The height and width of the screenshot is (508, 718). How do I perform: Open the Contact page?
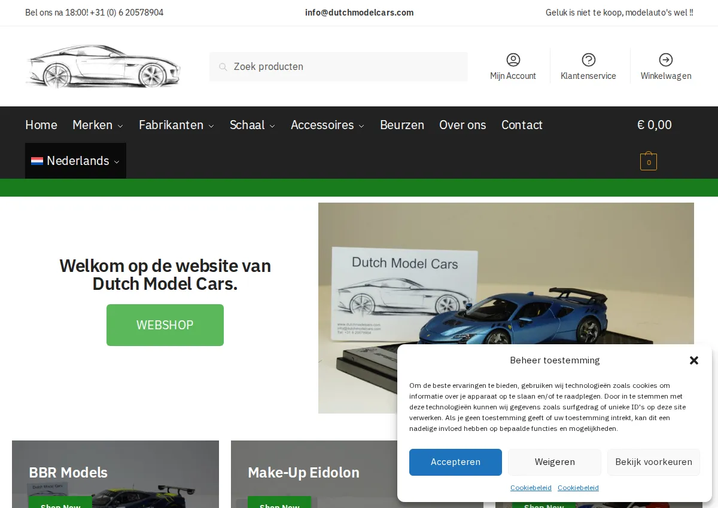click(522, 125)
